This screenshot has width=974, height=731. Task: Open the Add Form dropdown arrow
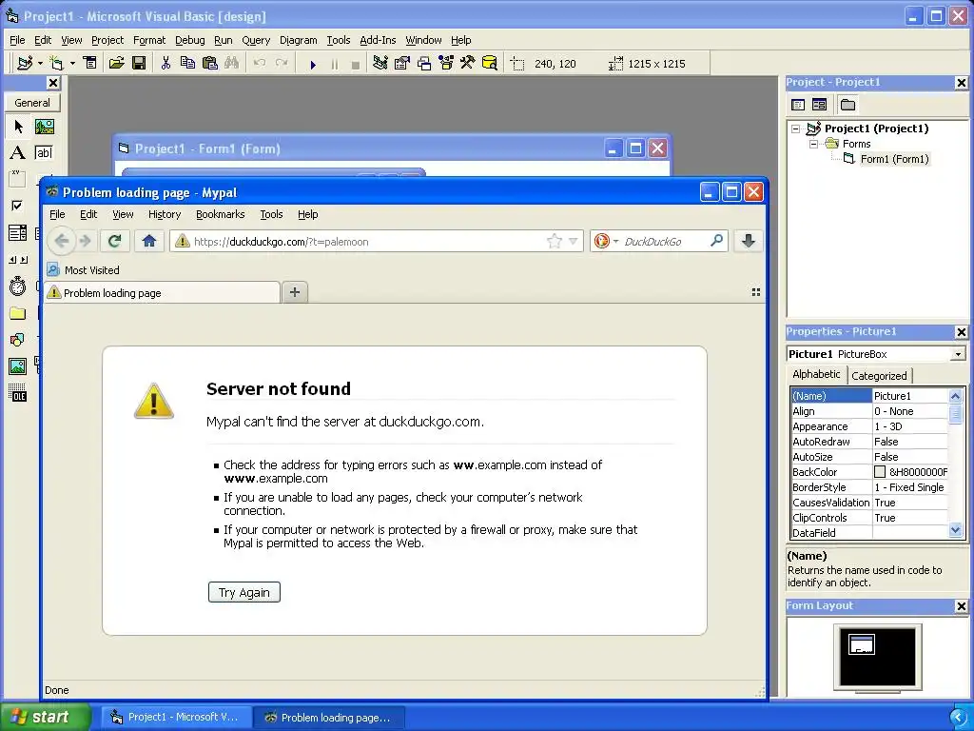(x=72, y=64)
